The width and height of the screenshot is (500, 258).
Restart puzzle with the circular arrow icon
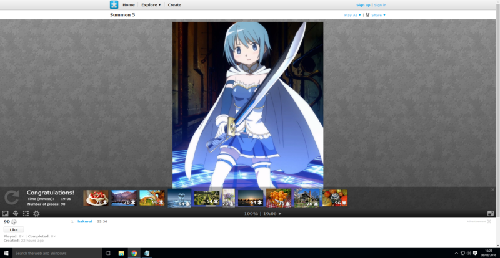point(11,197)
